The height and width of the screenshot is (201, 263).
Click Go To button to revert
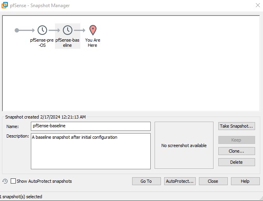(146, 181)
